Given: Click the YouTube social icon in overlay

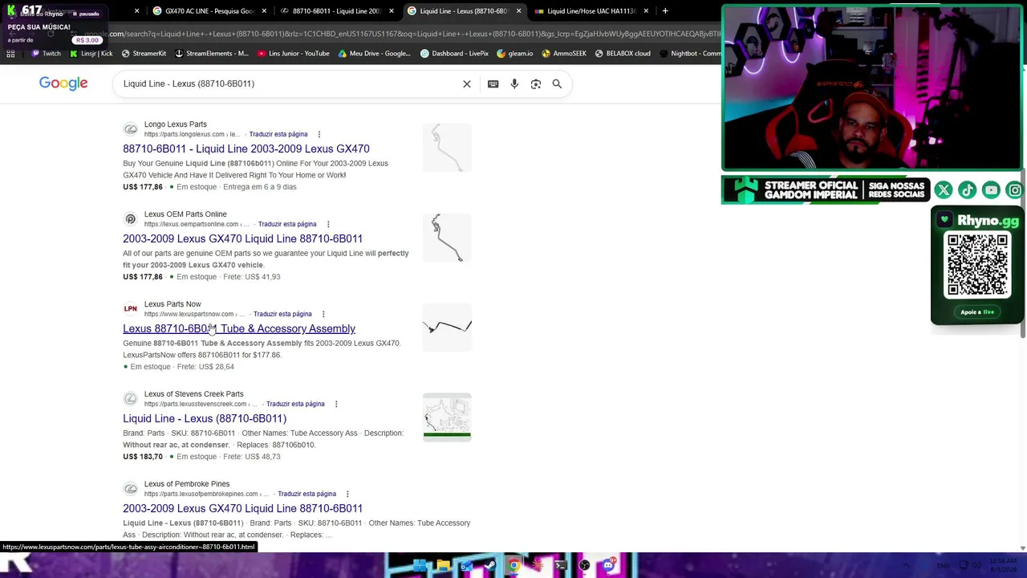Looking at the screenshot, I should (991, 190).
